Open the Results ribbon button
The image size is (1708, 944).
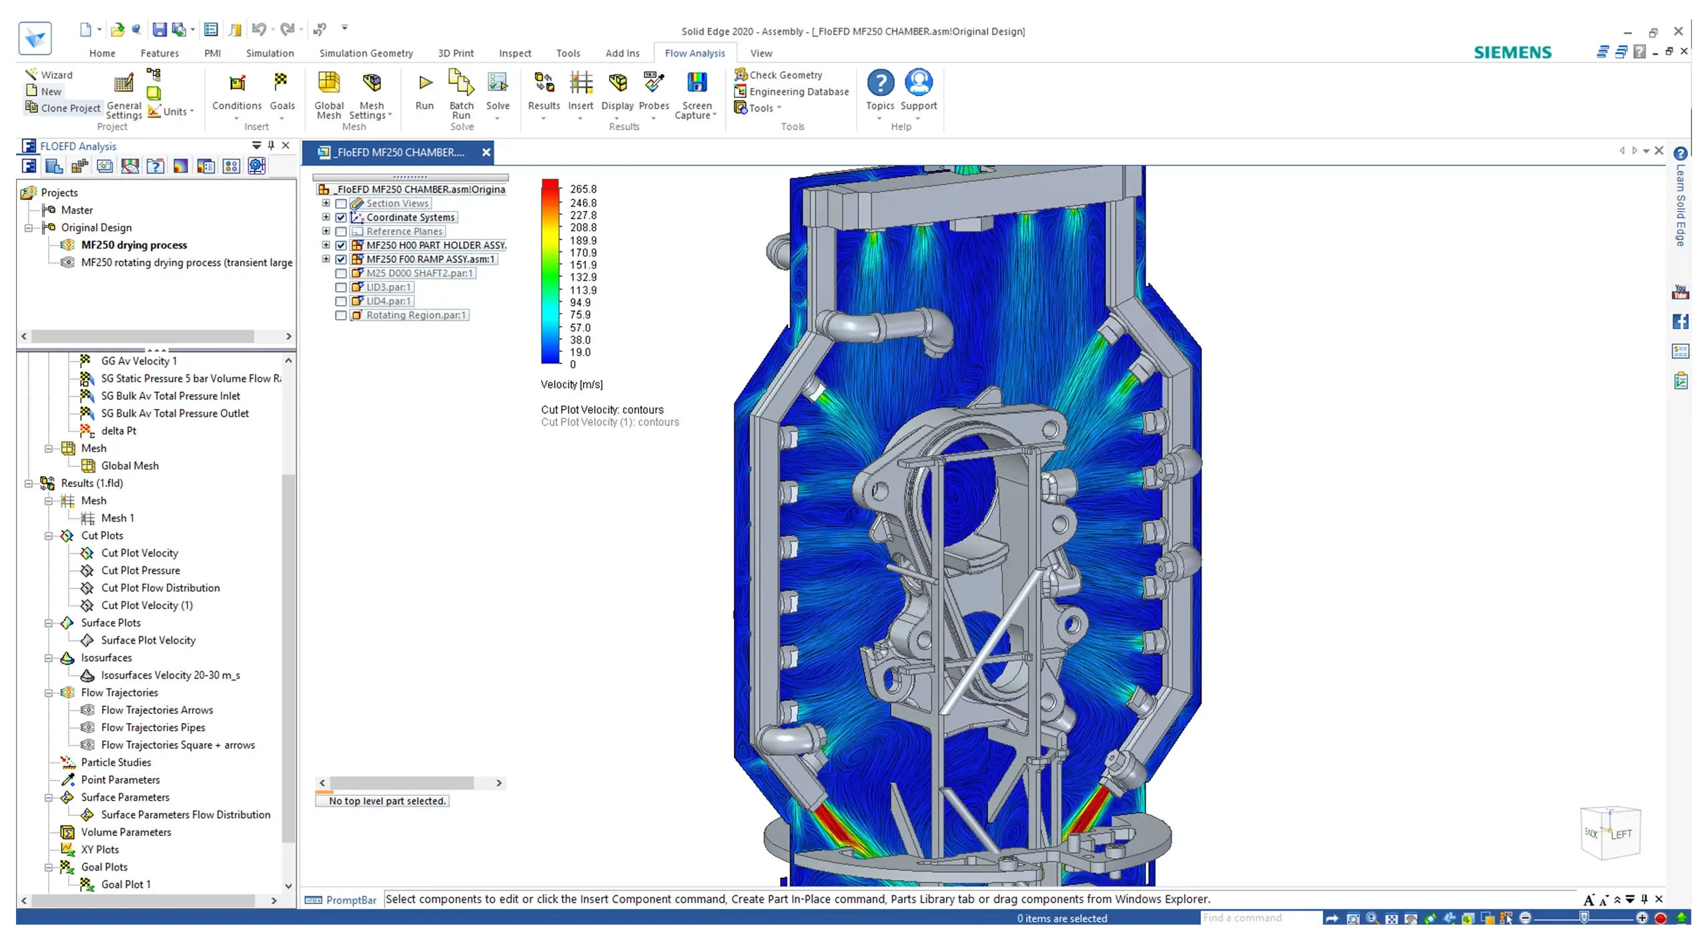coord(544,94)
